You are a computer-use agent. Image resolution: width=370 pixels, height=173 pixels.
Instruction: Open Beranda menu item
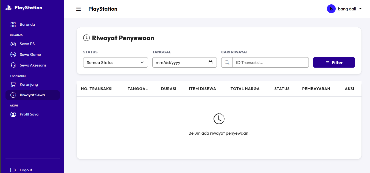click(33, 25)
